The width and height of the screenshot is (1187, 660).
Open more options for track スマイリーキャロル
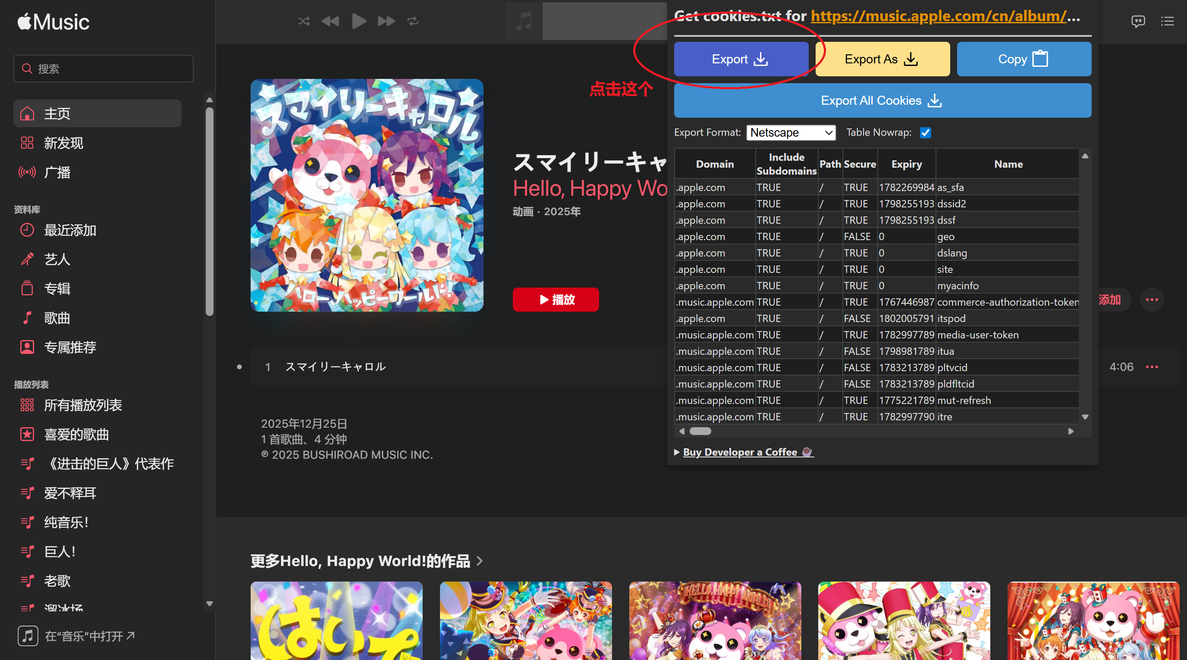(x=1152, y=366)
